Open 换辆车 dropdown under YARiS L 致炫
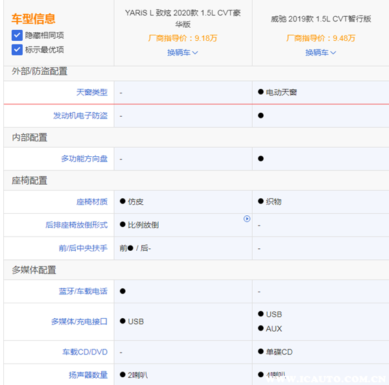 [x=183, y=52]
